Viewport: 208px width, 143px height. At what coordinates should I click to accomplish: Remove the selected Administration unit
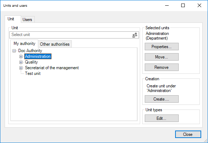point(162,67)
